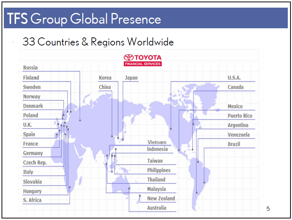Click the U.S.A. label

(234, 78)
